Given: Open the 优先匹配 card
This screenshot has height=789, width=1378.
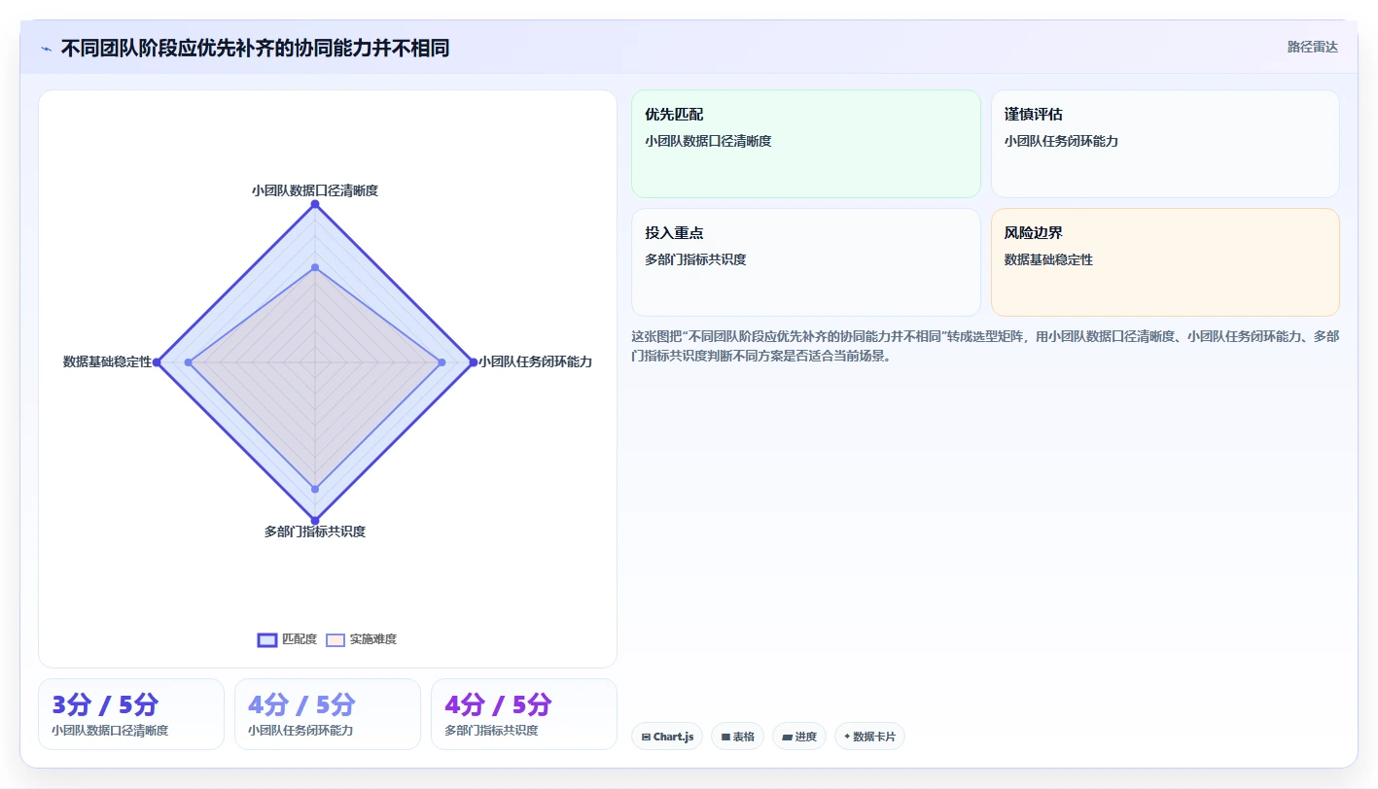Looking at the screenshot, I should click(806, 144).
